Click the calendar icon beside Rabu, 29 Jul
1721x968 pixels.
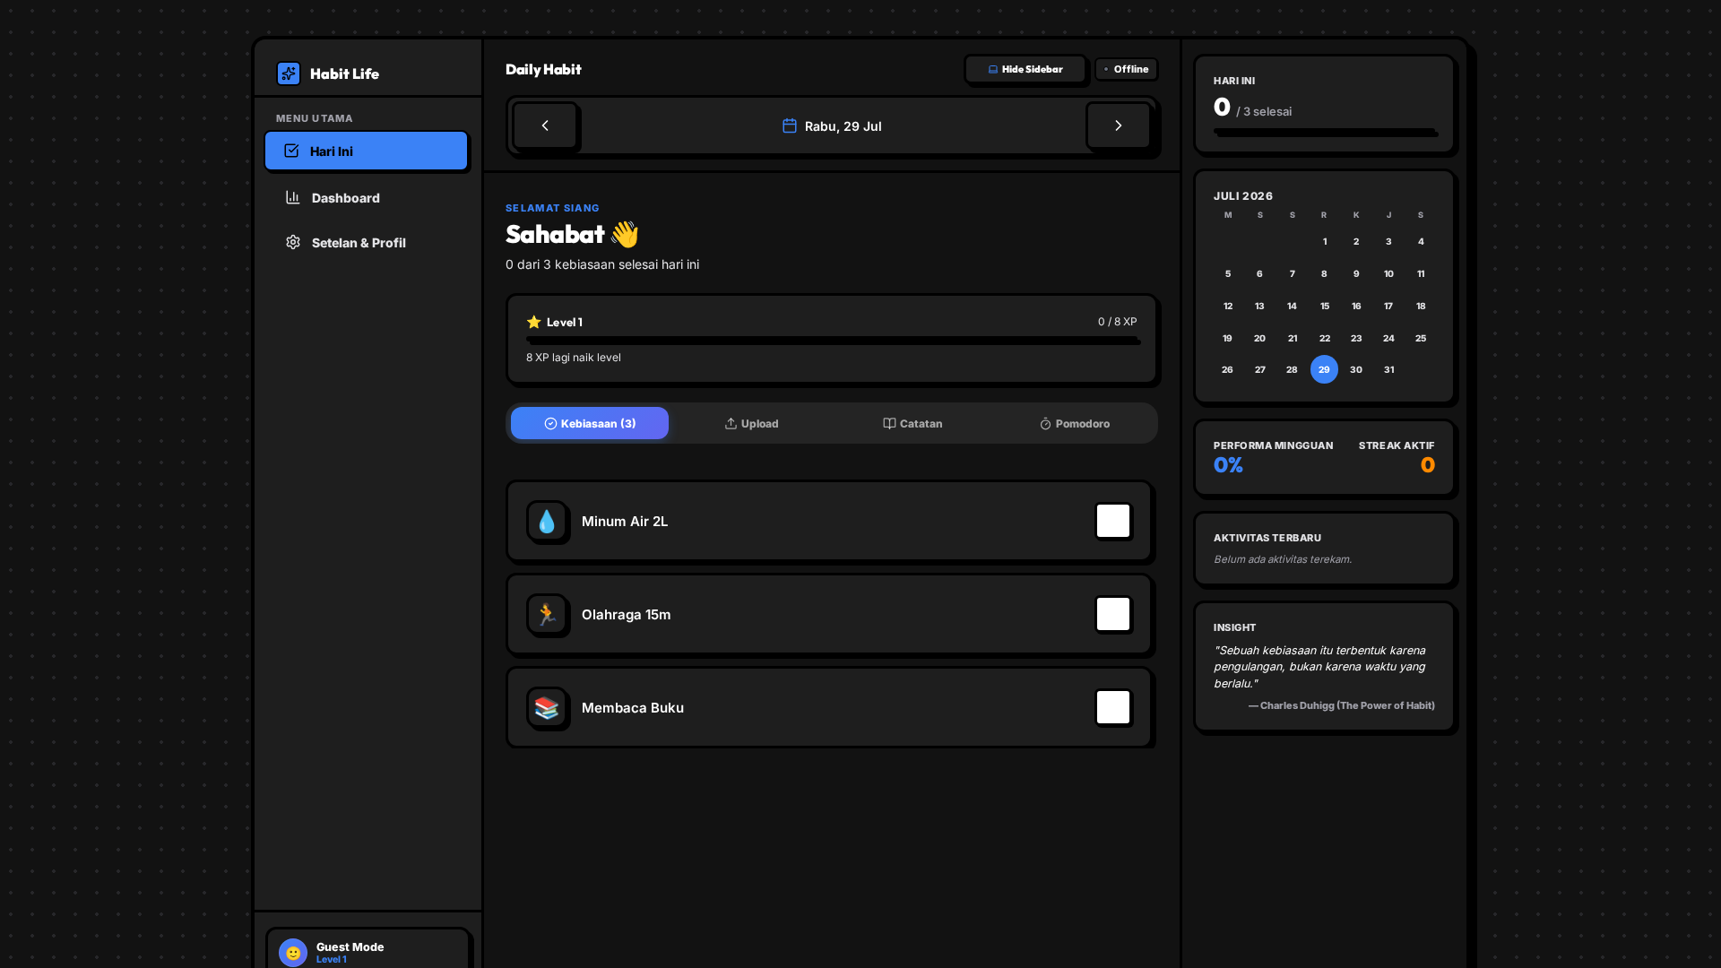pyautogui.click(x=790, y=125)
